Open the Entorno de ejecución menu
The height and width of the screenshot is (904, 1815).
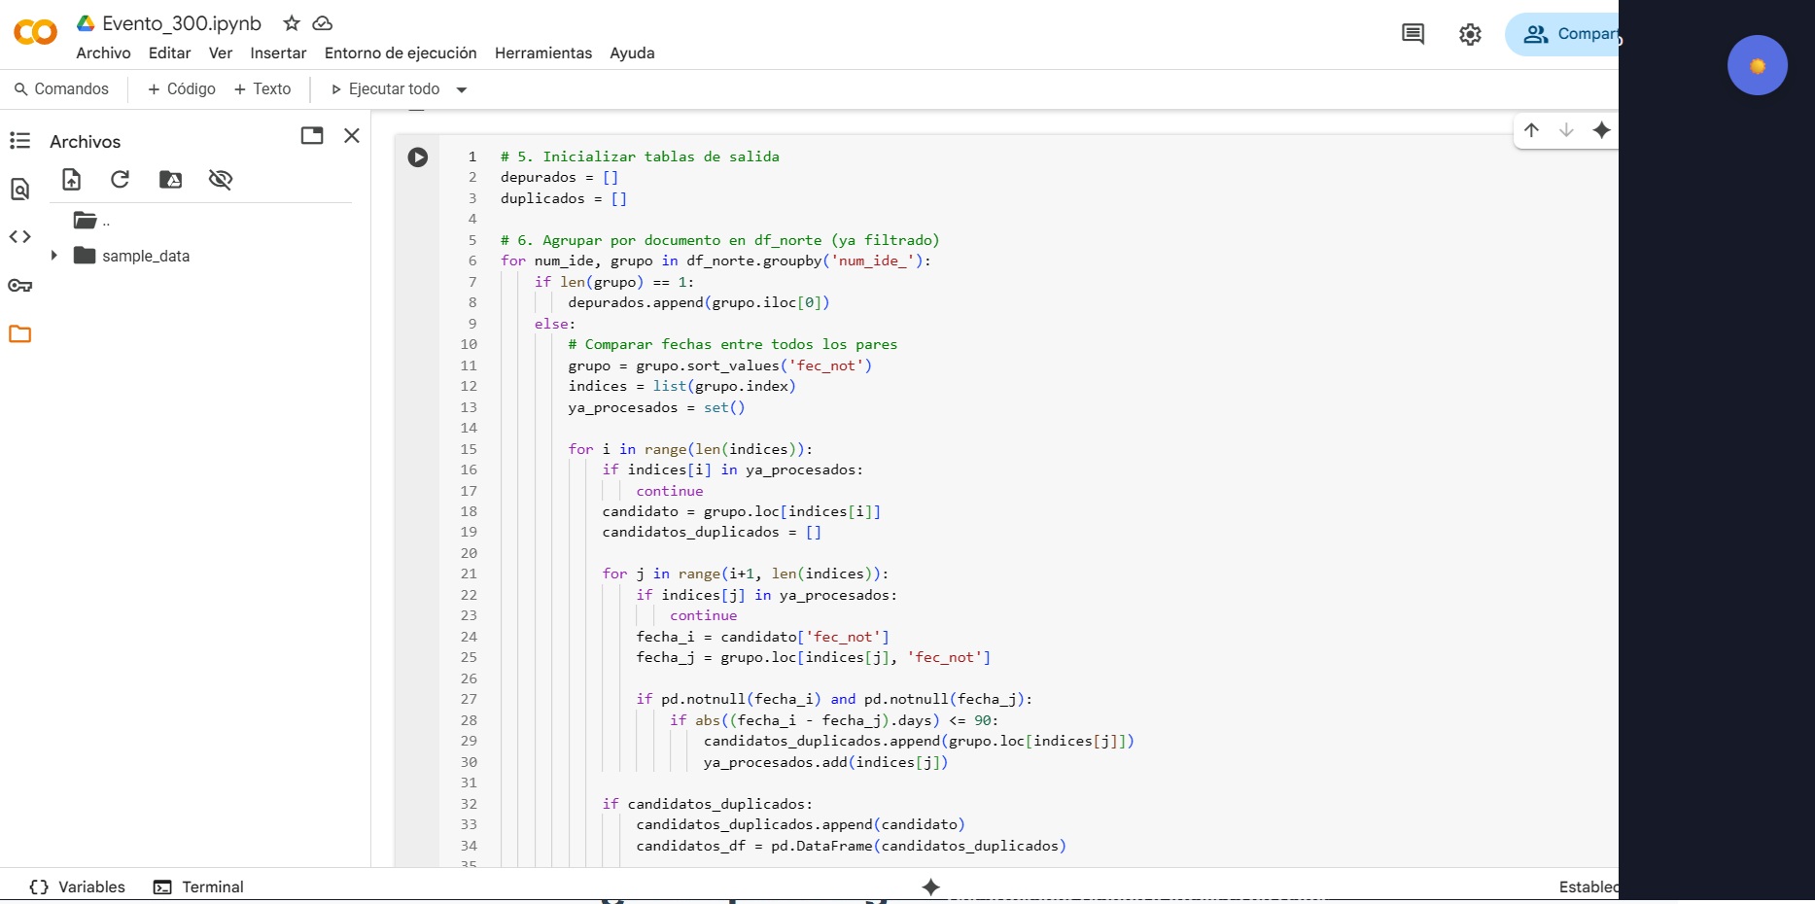point(401,53)
